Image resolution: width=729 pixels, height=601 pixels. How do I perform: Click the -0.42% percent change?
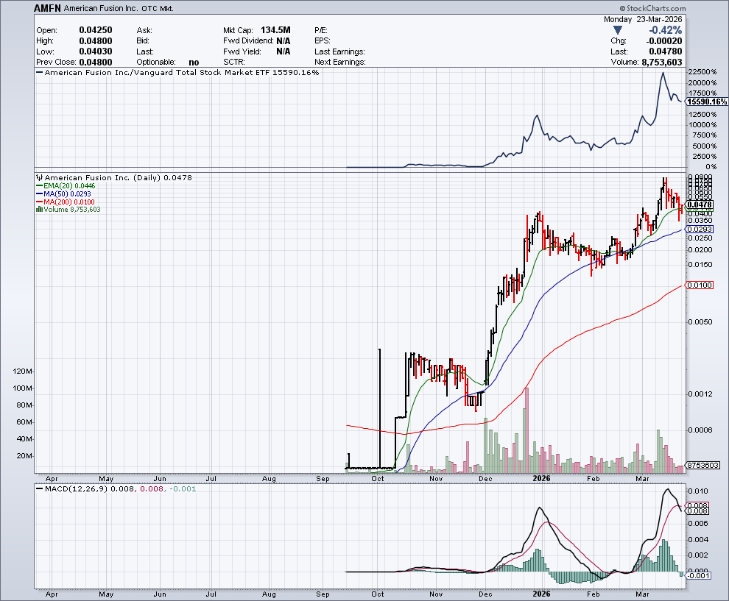tap(666, 30)
